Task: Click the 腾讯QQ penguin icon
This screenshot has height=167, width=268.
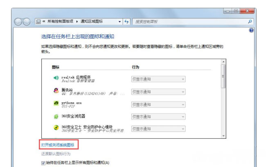Action: pos(56,90)
